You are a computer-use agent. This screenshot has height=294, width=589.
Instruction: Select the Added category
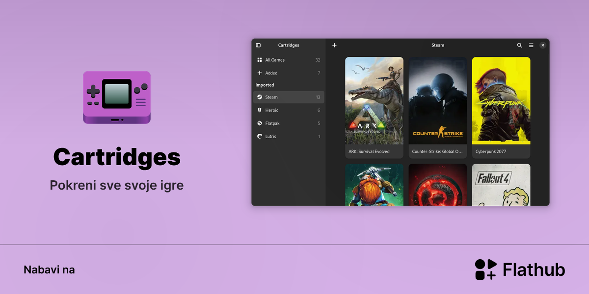pos(289,73)
